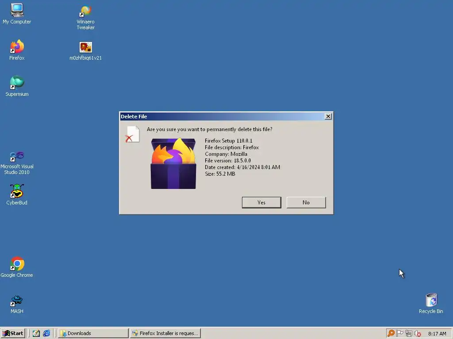Select the Recycle Bin icon
453x339 pixels.
[431, 304]
